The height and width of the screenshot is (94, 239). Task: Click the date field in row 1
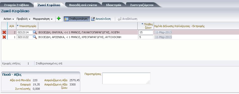coord(163,37)
